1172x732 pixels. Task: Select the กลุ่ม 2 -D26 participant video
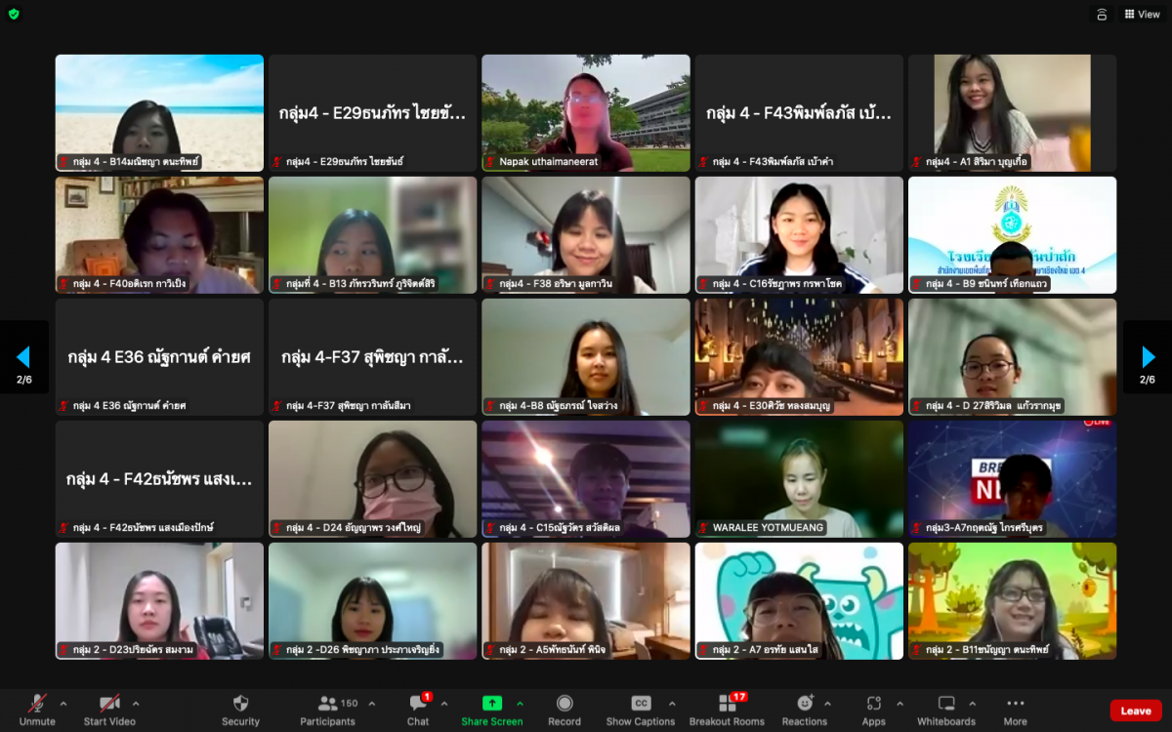point(373,601)
